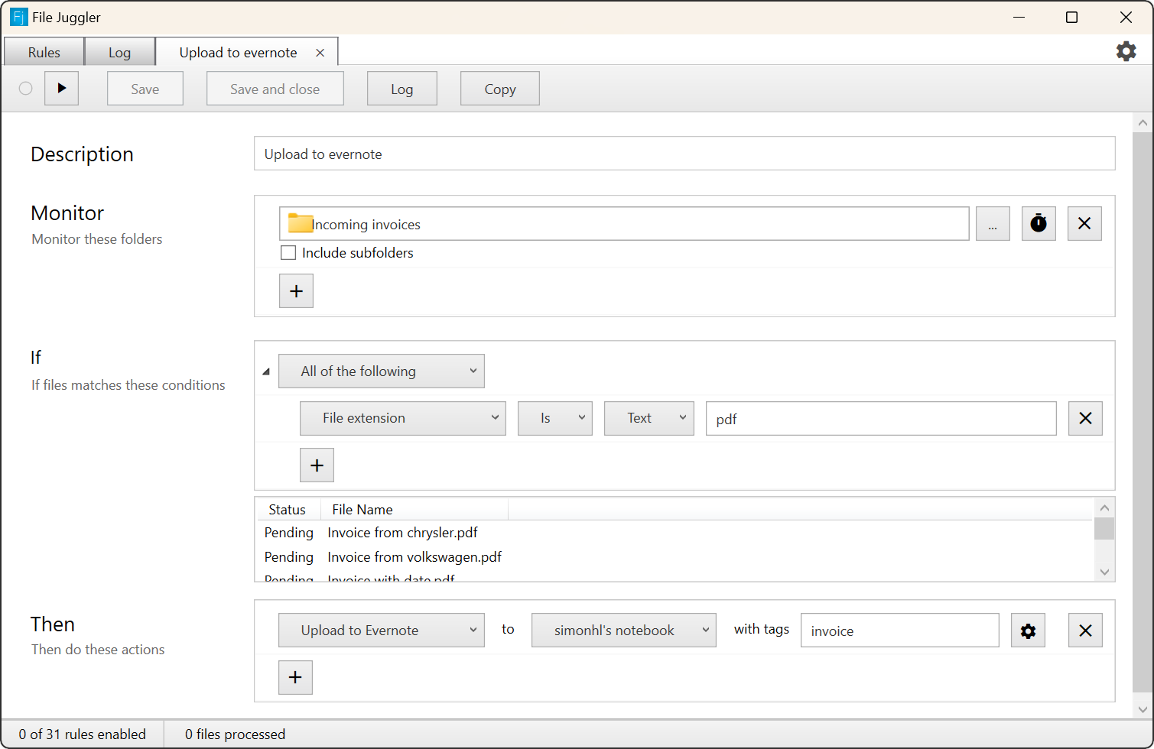Image resolution: width=1154 pixels, height=749 pixels.
Task: Click file list scrollbar up arrow
Action: tap(1104, 507)
